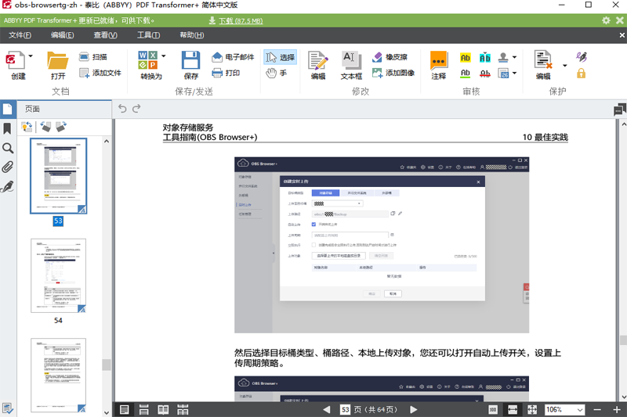Open the File (文件) menu
Viewport: 627px width, 417px height.
(x=20, y=35)
